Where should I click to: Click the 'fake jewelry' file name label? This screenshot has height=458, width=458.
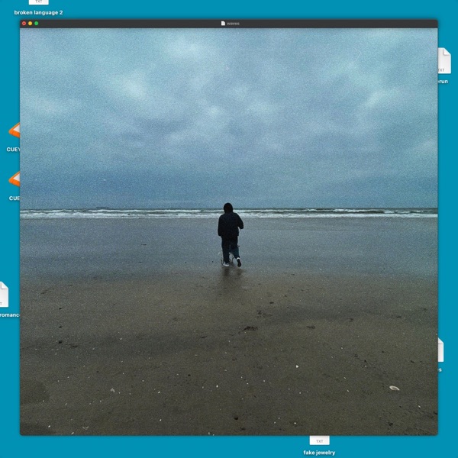click(319, 453)
